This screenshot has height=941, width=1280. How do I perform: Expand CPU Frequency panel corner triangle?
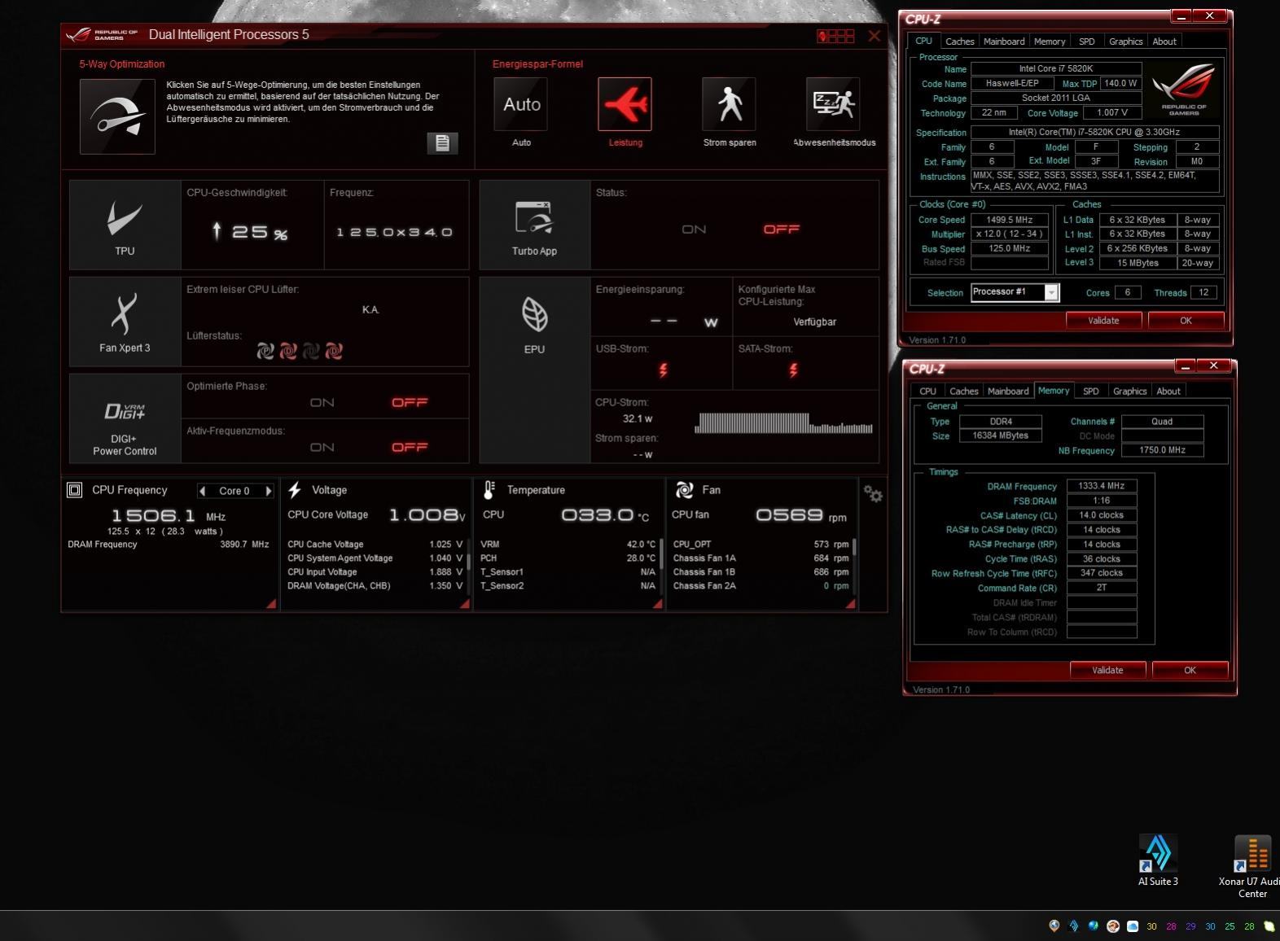click(271, 603)
